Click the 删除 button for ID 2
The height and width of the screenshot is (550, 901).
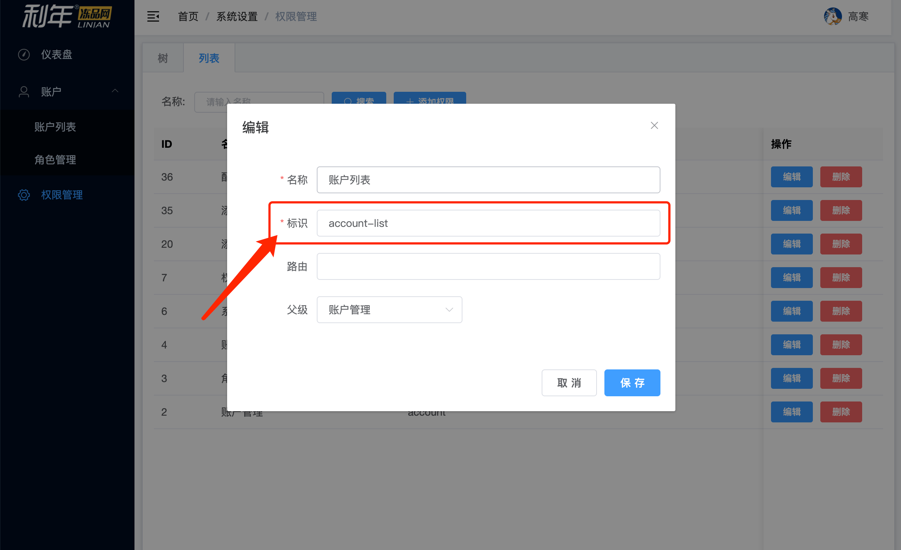(x=841, y=412)
